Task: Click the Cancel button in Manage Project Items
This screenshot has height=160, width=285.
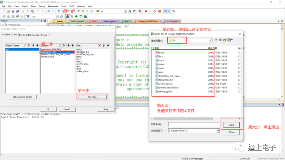Action: click(x=67, y=109)
